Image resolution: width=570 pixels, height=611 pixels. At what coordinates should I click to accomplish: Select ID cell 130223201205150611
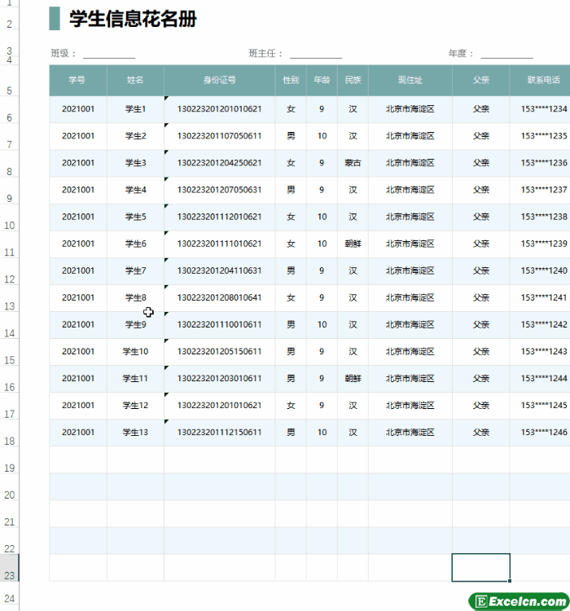point(219,351)
